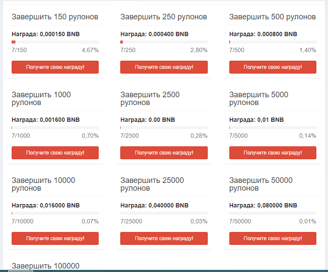Image resolution: width=328 pixels, height=272 pixels.
Task: Get the 0,01 BNB reward for 5000 рулонов
Action: point(272,153)
